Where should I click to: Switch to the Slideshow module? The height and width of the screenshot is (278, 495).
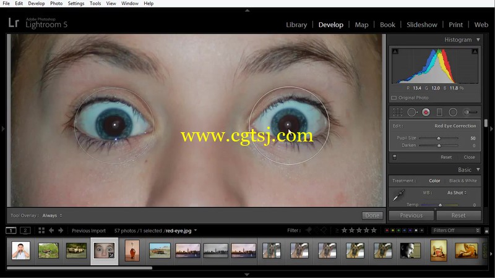click(x=422, y=25)
